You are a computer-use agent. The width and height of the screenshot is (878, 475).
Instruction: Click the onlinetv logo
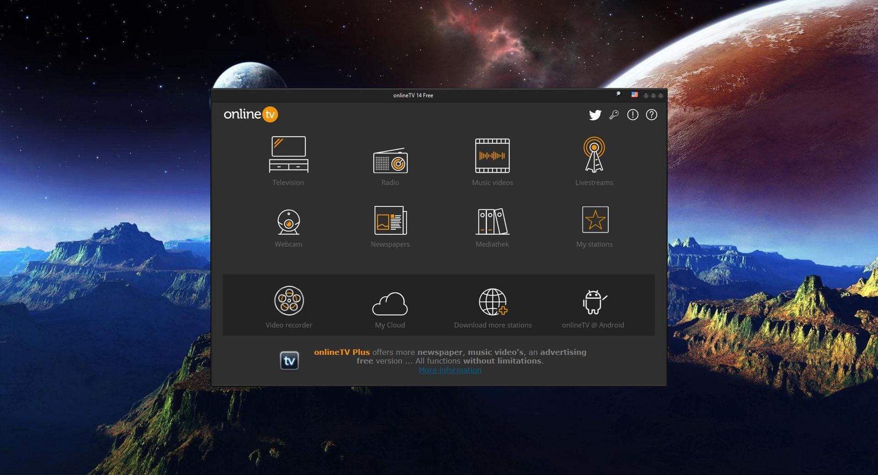[x=251, y=114]
